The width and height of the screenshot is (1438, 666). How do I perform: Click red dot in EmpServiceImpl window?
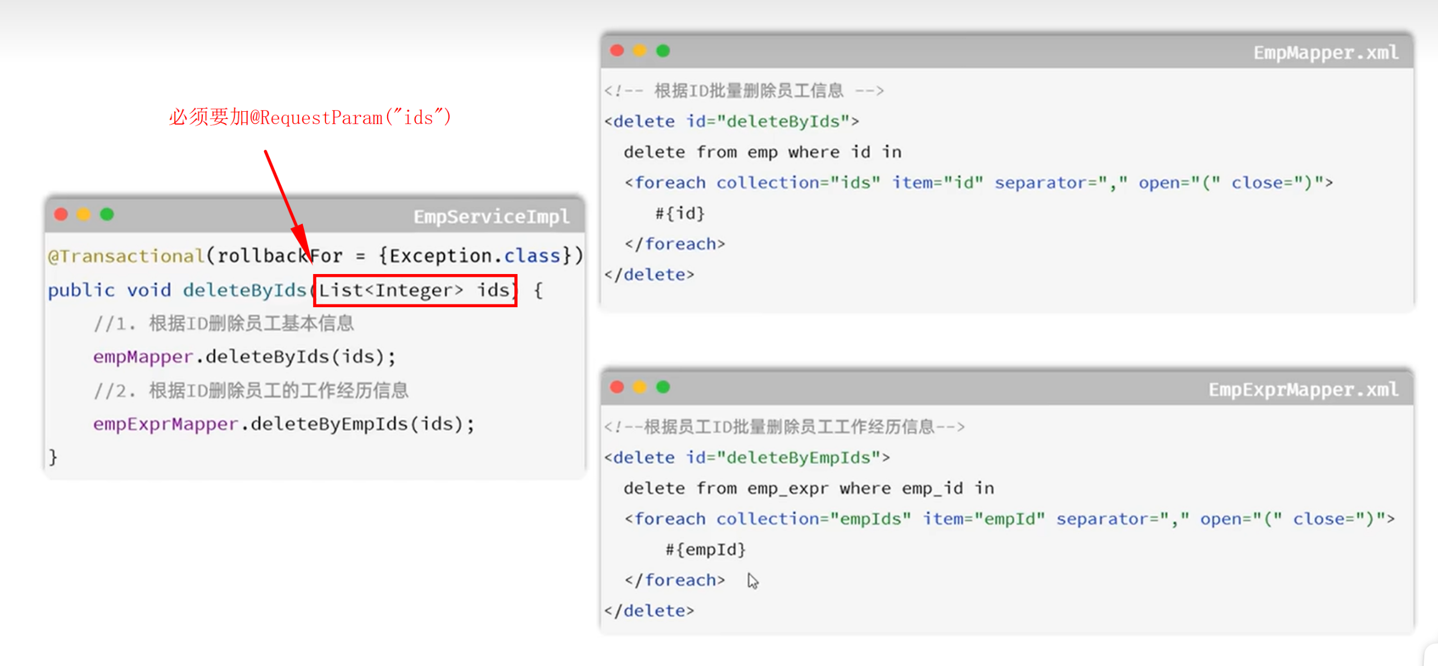tap(61, 215)
